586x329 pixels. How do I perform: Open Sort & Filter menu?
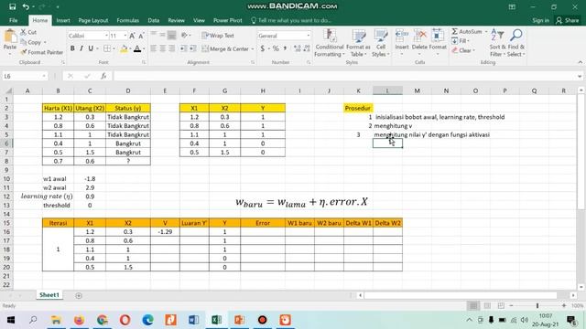(x=497, y=43)
